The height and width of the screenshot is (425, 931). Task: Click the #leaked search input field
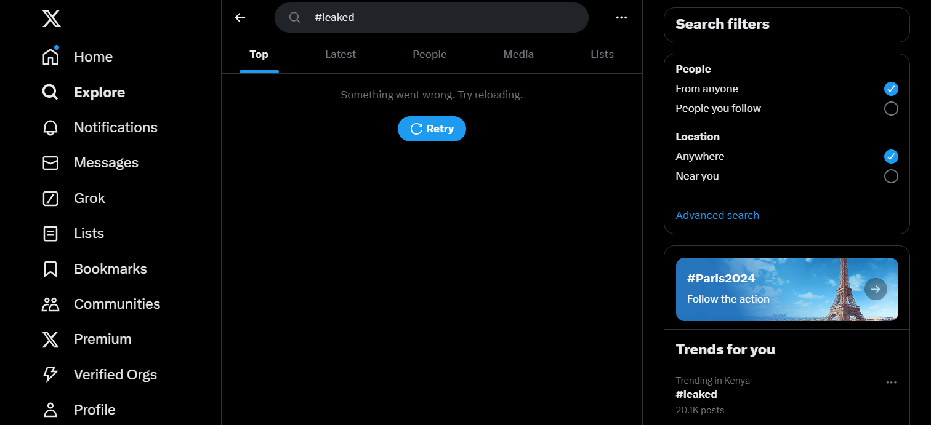pyautogui.click(x=432, y=17)
